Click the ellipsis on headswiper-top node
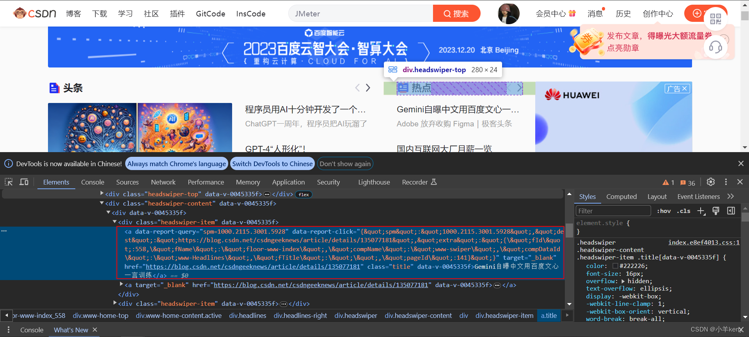This screenshot has width=749, height=337. tap(267, 194)
